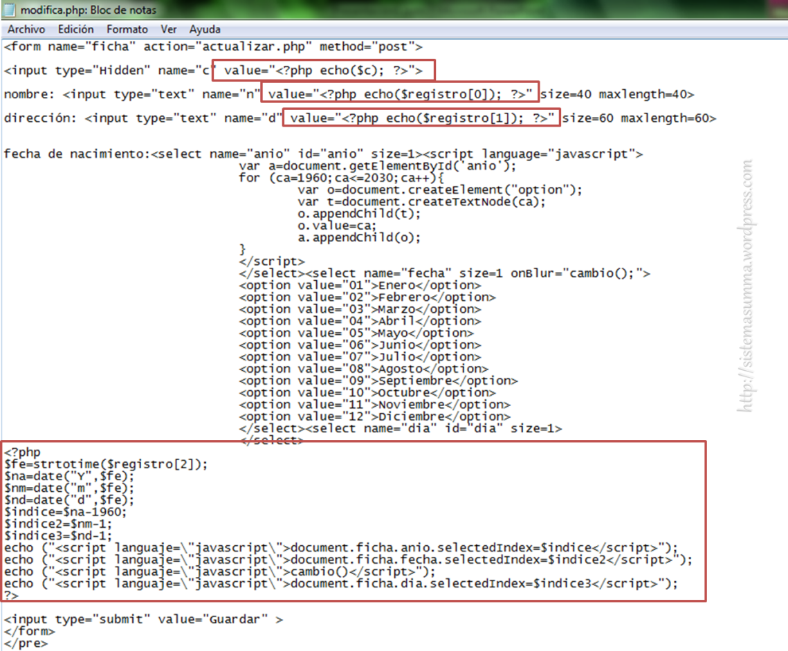Click the highlighted $registro[0] value attribute

click(400, 94)
